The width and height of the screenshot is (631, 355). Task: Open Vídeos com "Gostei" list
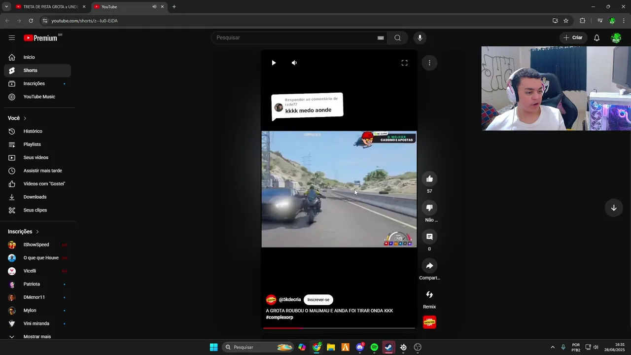[x=37, y=184]
